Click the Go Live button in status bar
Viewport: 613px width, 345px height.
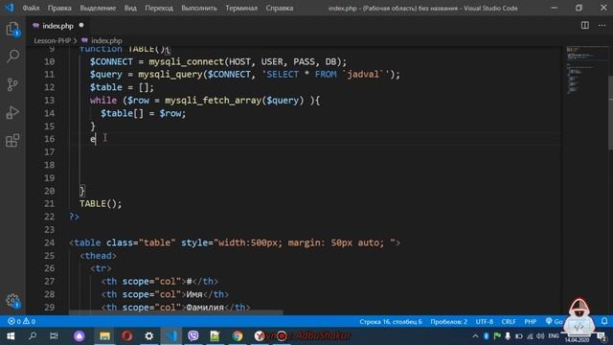point(554,322)
